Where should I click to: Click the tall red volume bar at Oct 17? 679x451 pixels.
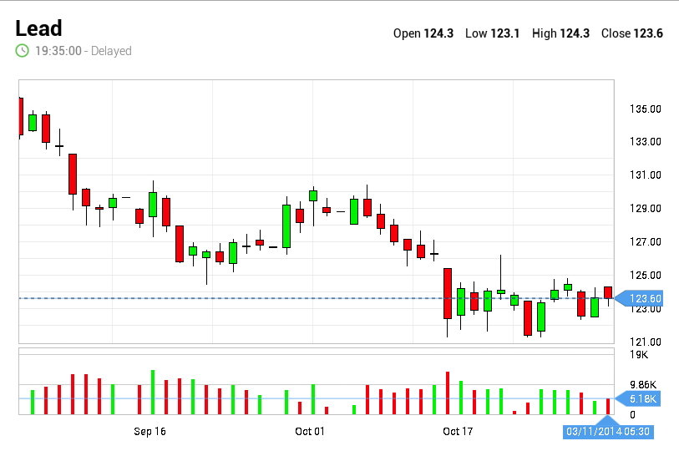click(448, 393)
